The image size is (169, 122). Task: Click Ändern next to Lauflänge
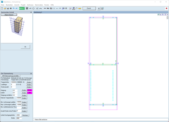[29, 85]
